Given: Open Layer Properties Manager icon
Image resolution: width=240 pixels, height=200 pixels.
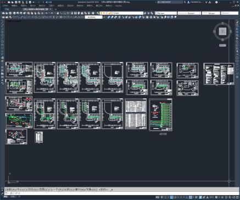Looking at the screenshot, I should (x=98, y=13).
